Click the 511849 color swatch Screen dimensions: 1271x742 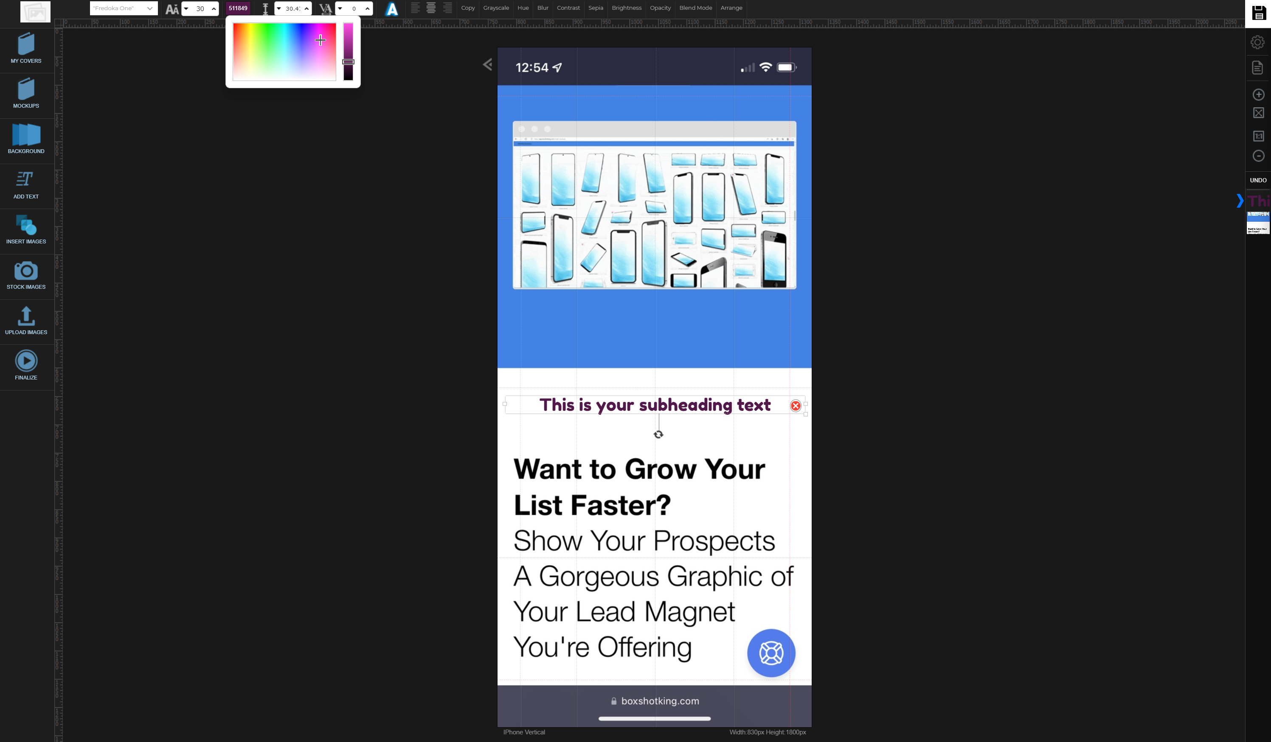tap(238, 8)
